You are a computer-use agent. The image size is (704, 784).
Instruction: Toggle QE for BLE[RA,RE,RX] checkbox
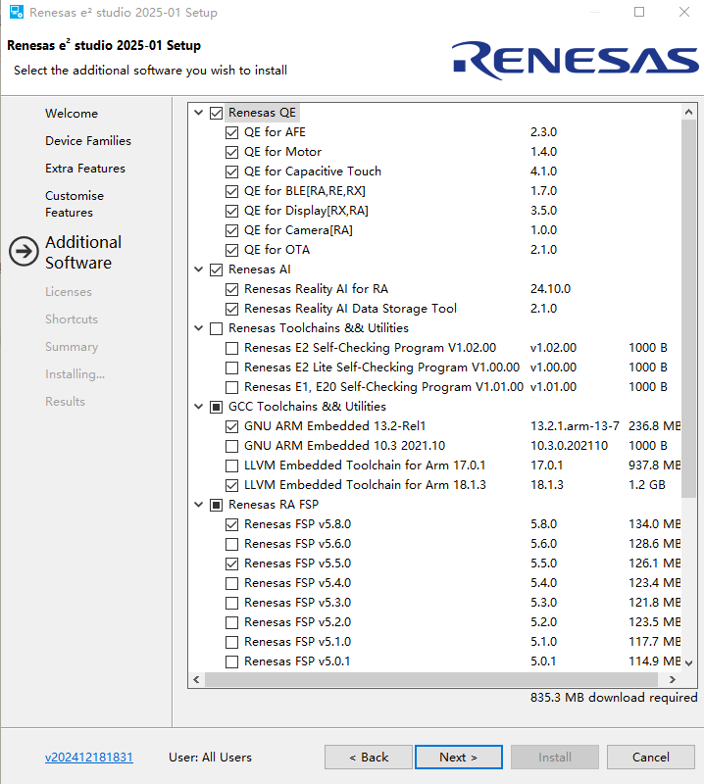coord(231,191)
